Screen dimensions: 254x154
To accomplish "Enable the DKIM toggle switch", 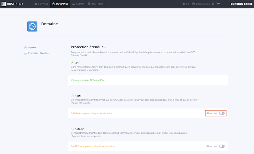I will tap(222, 113).
